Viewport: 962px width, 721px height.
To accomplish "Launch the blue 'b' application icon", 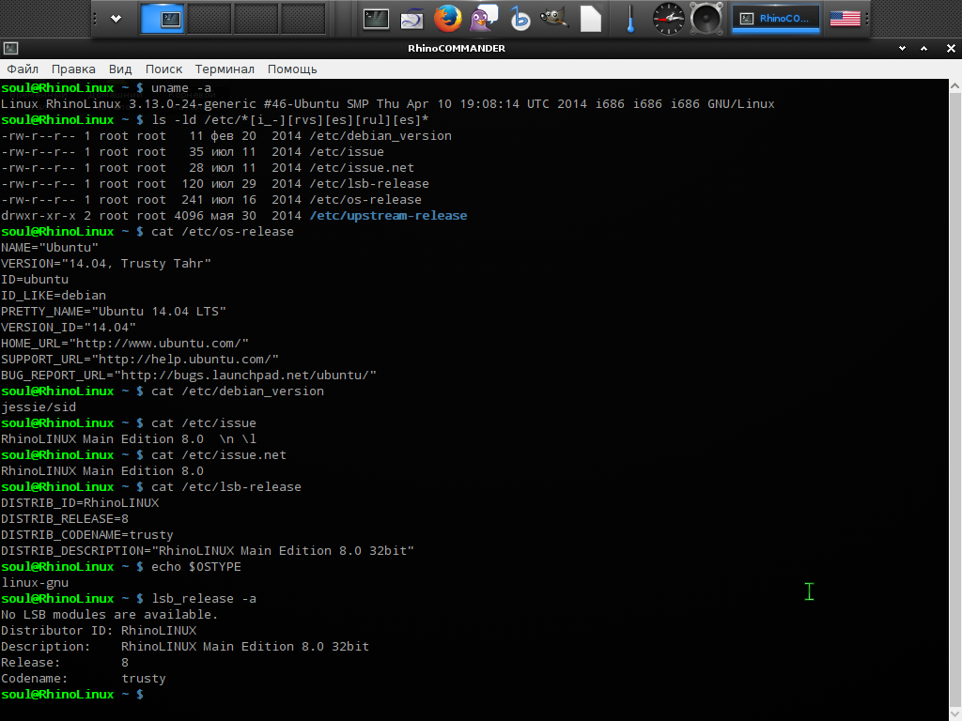I will point(520,19).
